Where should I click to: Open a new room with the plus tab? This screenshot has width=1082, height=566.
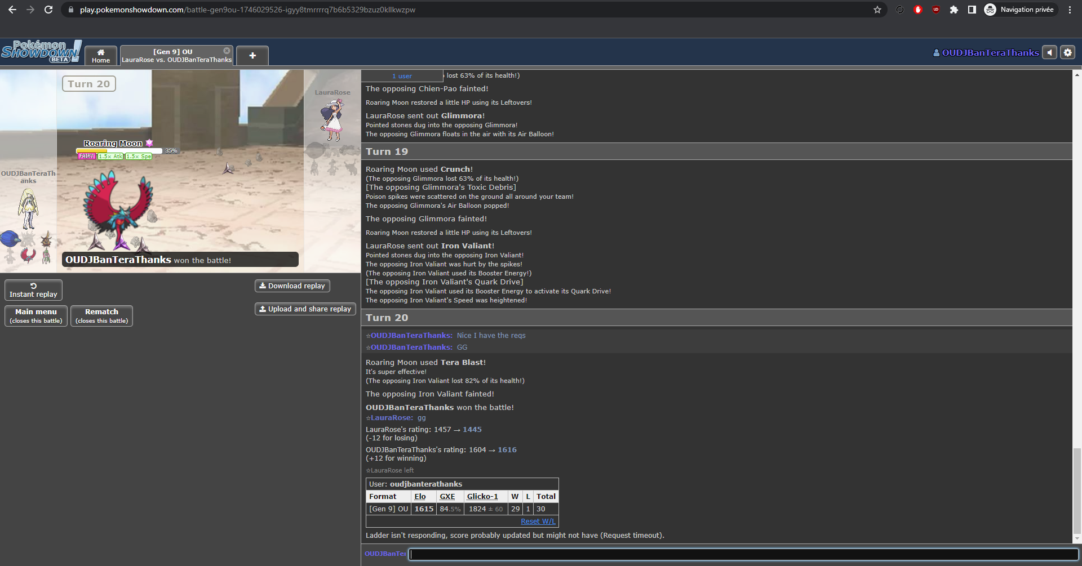[x=252, y=56]
